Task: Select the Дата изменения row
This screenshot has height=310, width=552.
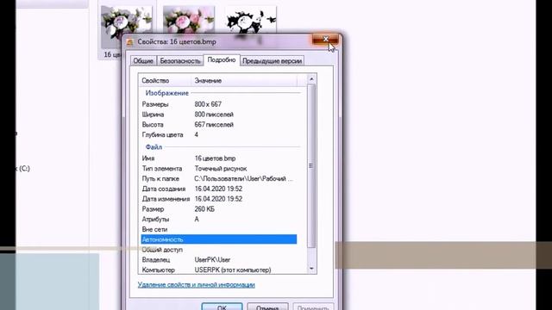Action: pyautogui.click(x=218, y=199)
